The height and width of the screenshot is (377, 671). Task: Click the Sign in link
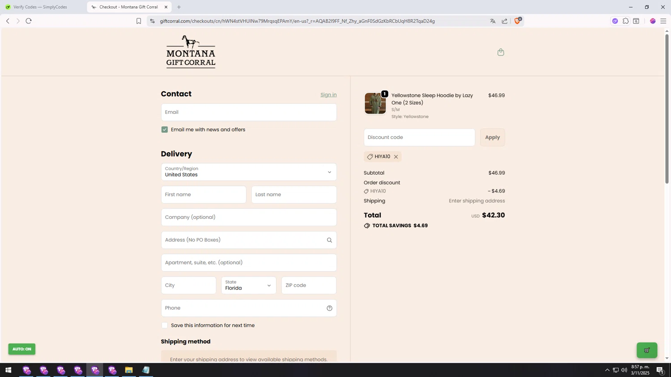tap(328, 95)
